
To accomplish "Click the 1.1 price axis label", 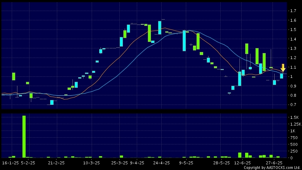I will [x=293, y=67].
